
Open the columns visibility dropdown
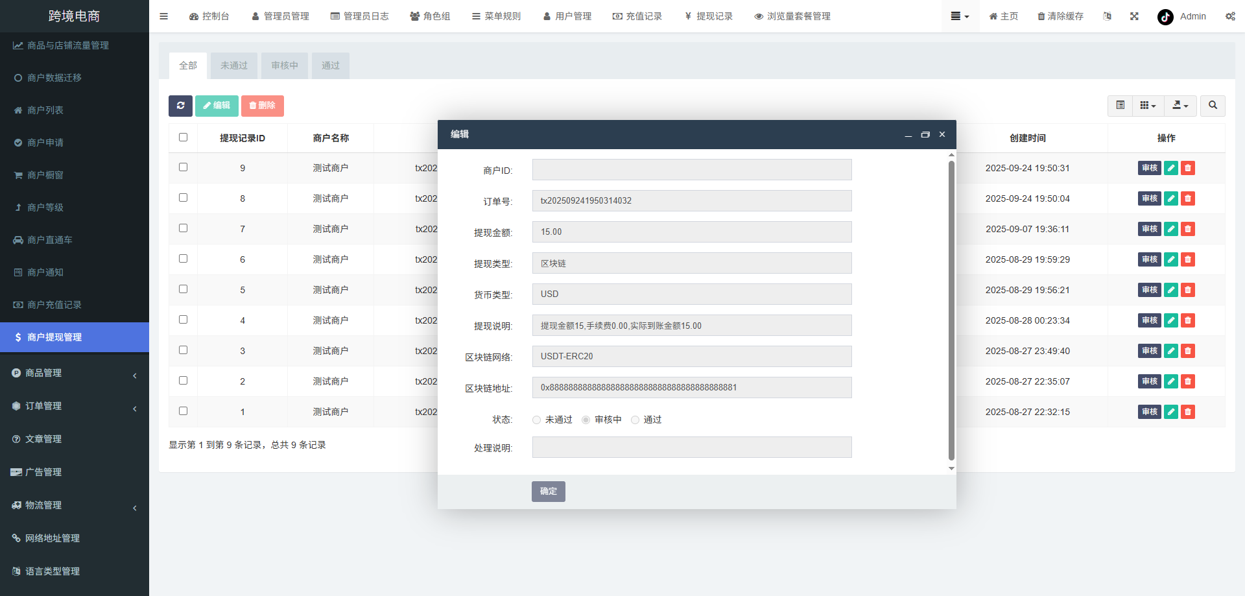(x=1148, y=105)
